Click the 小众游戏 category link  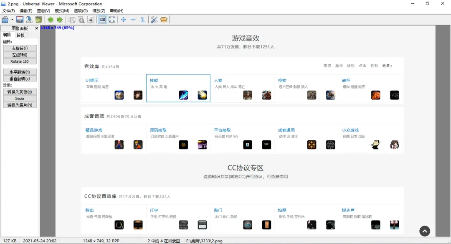pos(350,130)
